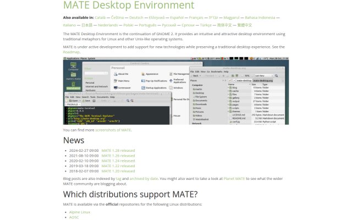
Task: Open the Français translation
Action: [196, 18]
